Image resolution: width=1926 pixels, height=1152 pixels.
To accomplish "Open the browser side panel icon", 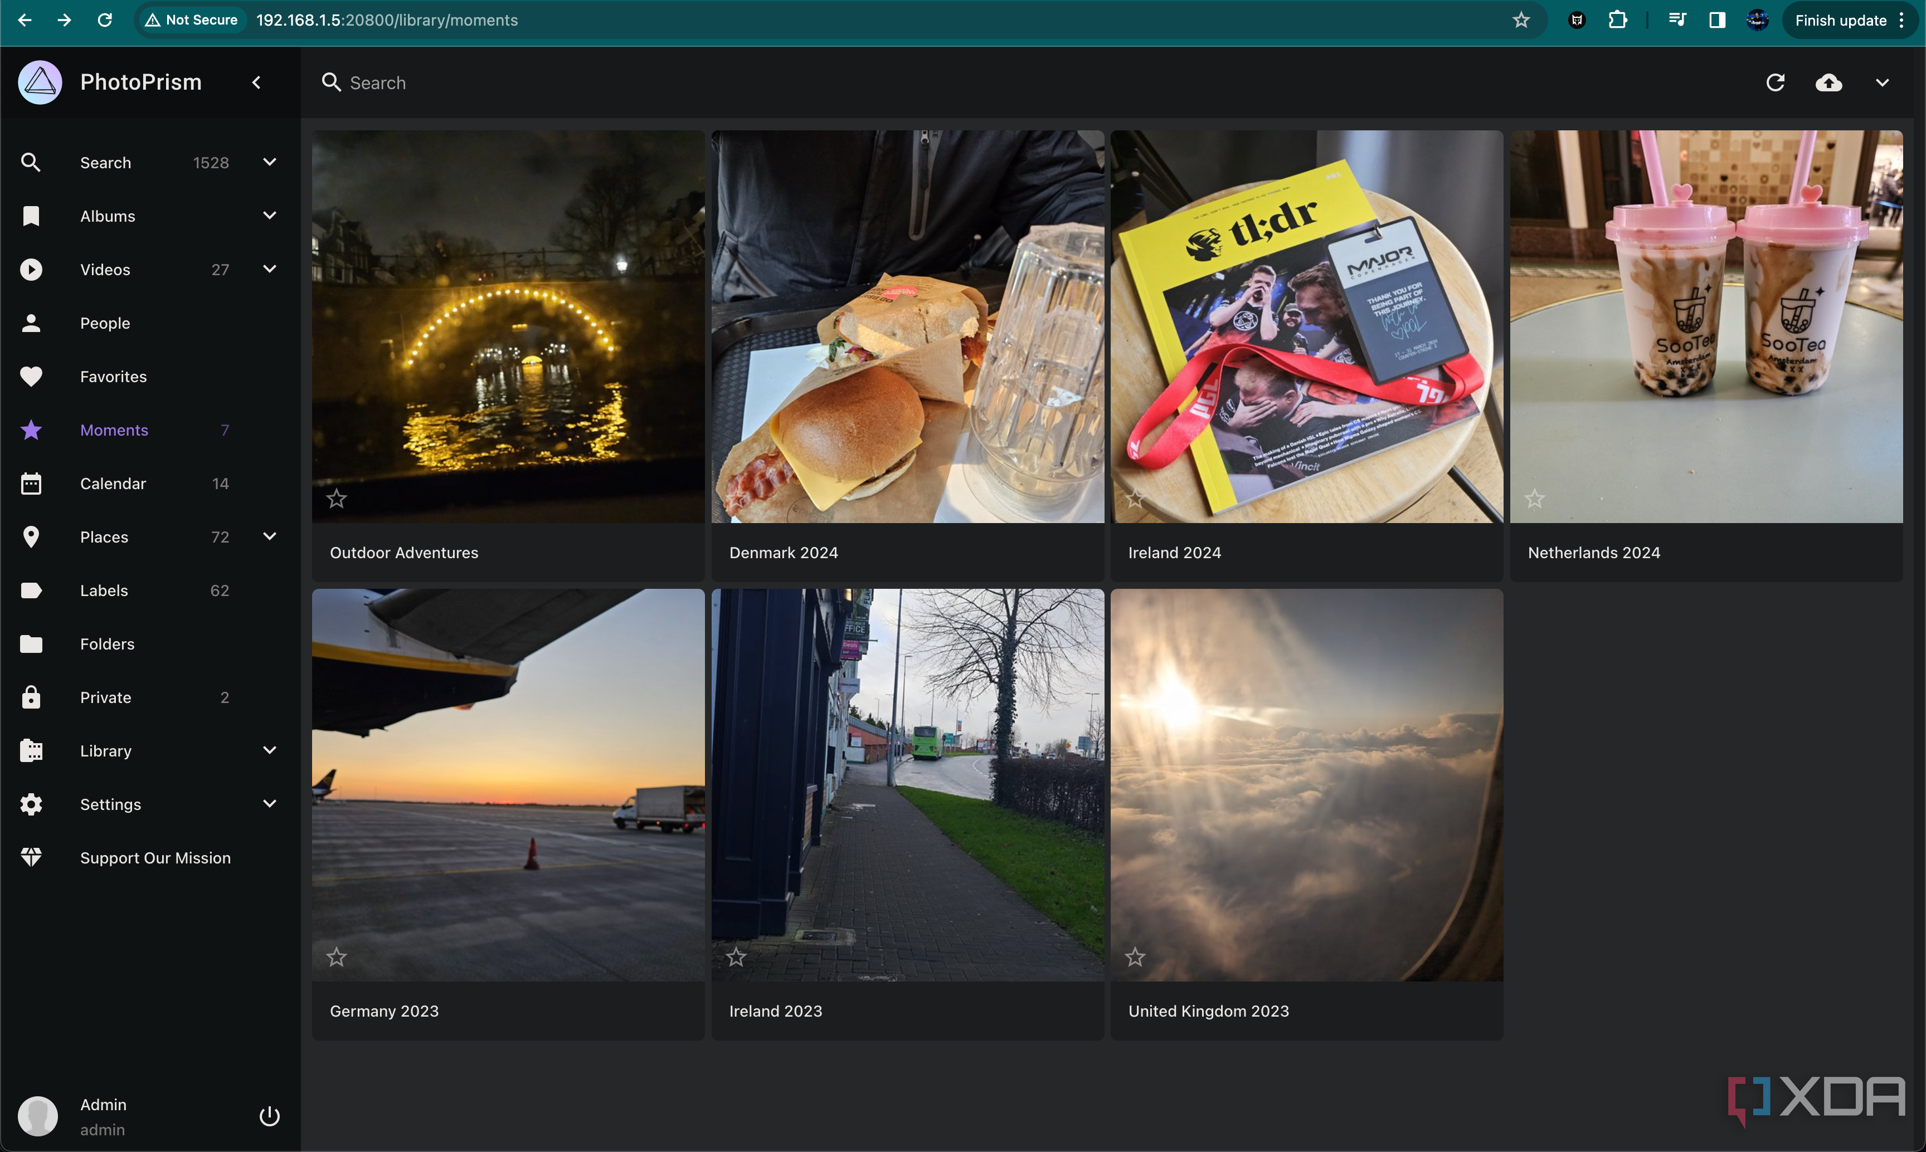I will pyautogui.click(x=1717, y=20).
